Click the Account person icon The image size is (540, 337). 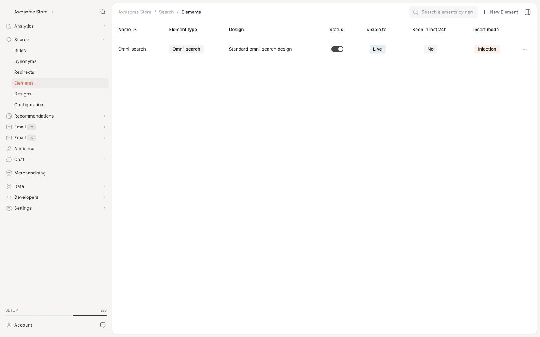click(9, 325)
